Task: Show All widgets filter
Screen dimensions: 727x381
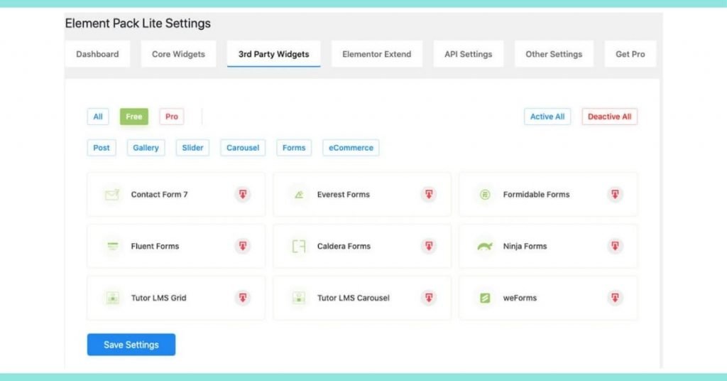Action: point(98,117)
